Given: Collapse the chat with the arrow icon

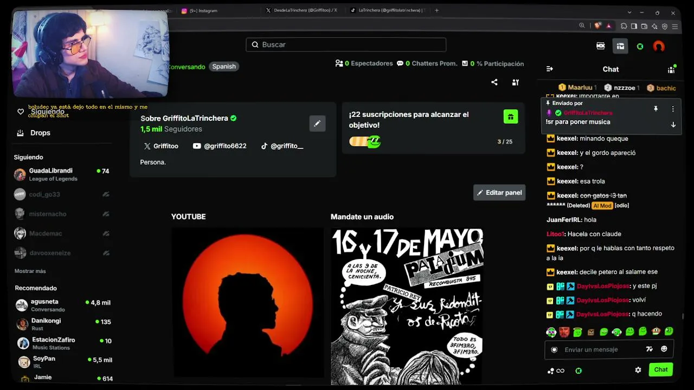Looking at the screenshot, I should click(x=550, y=69).
